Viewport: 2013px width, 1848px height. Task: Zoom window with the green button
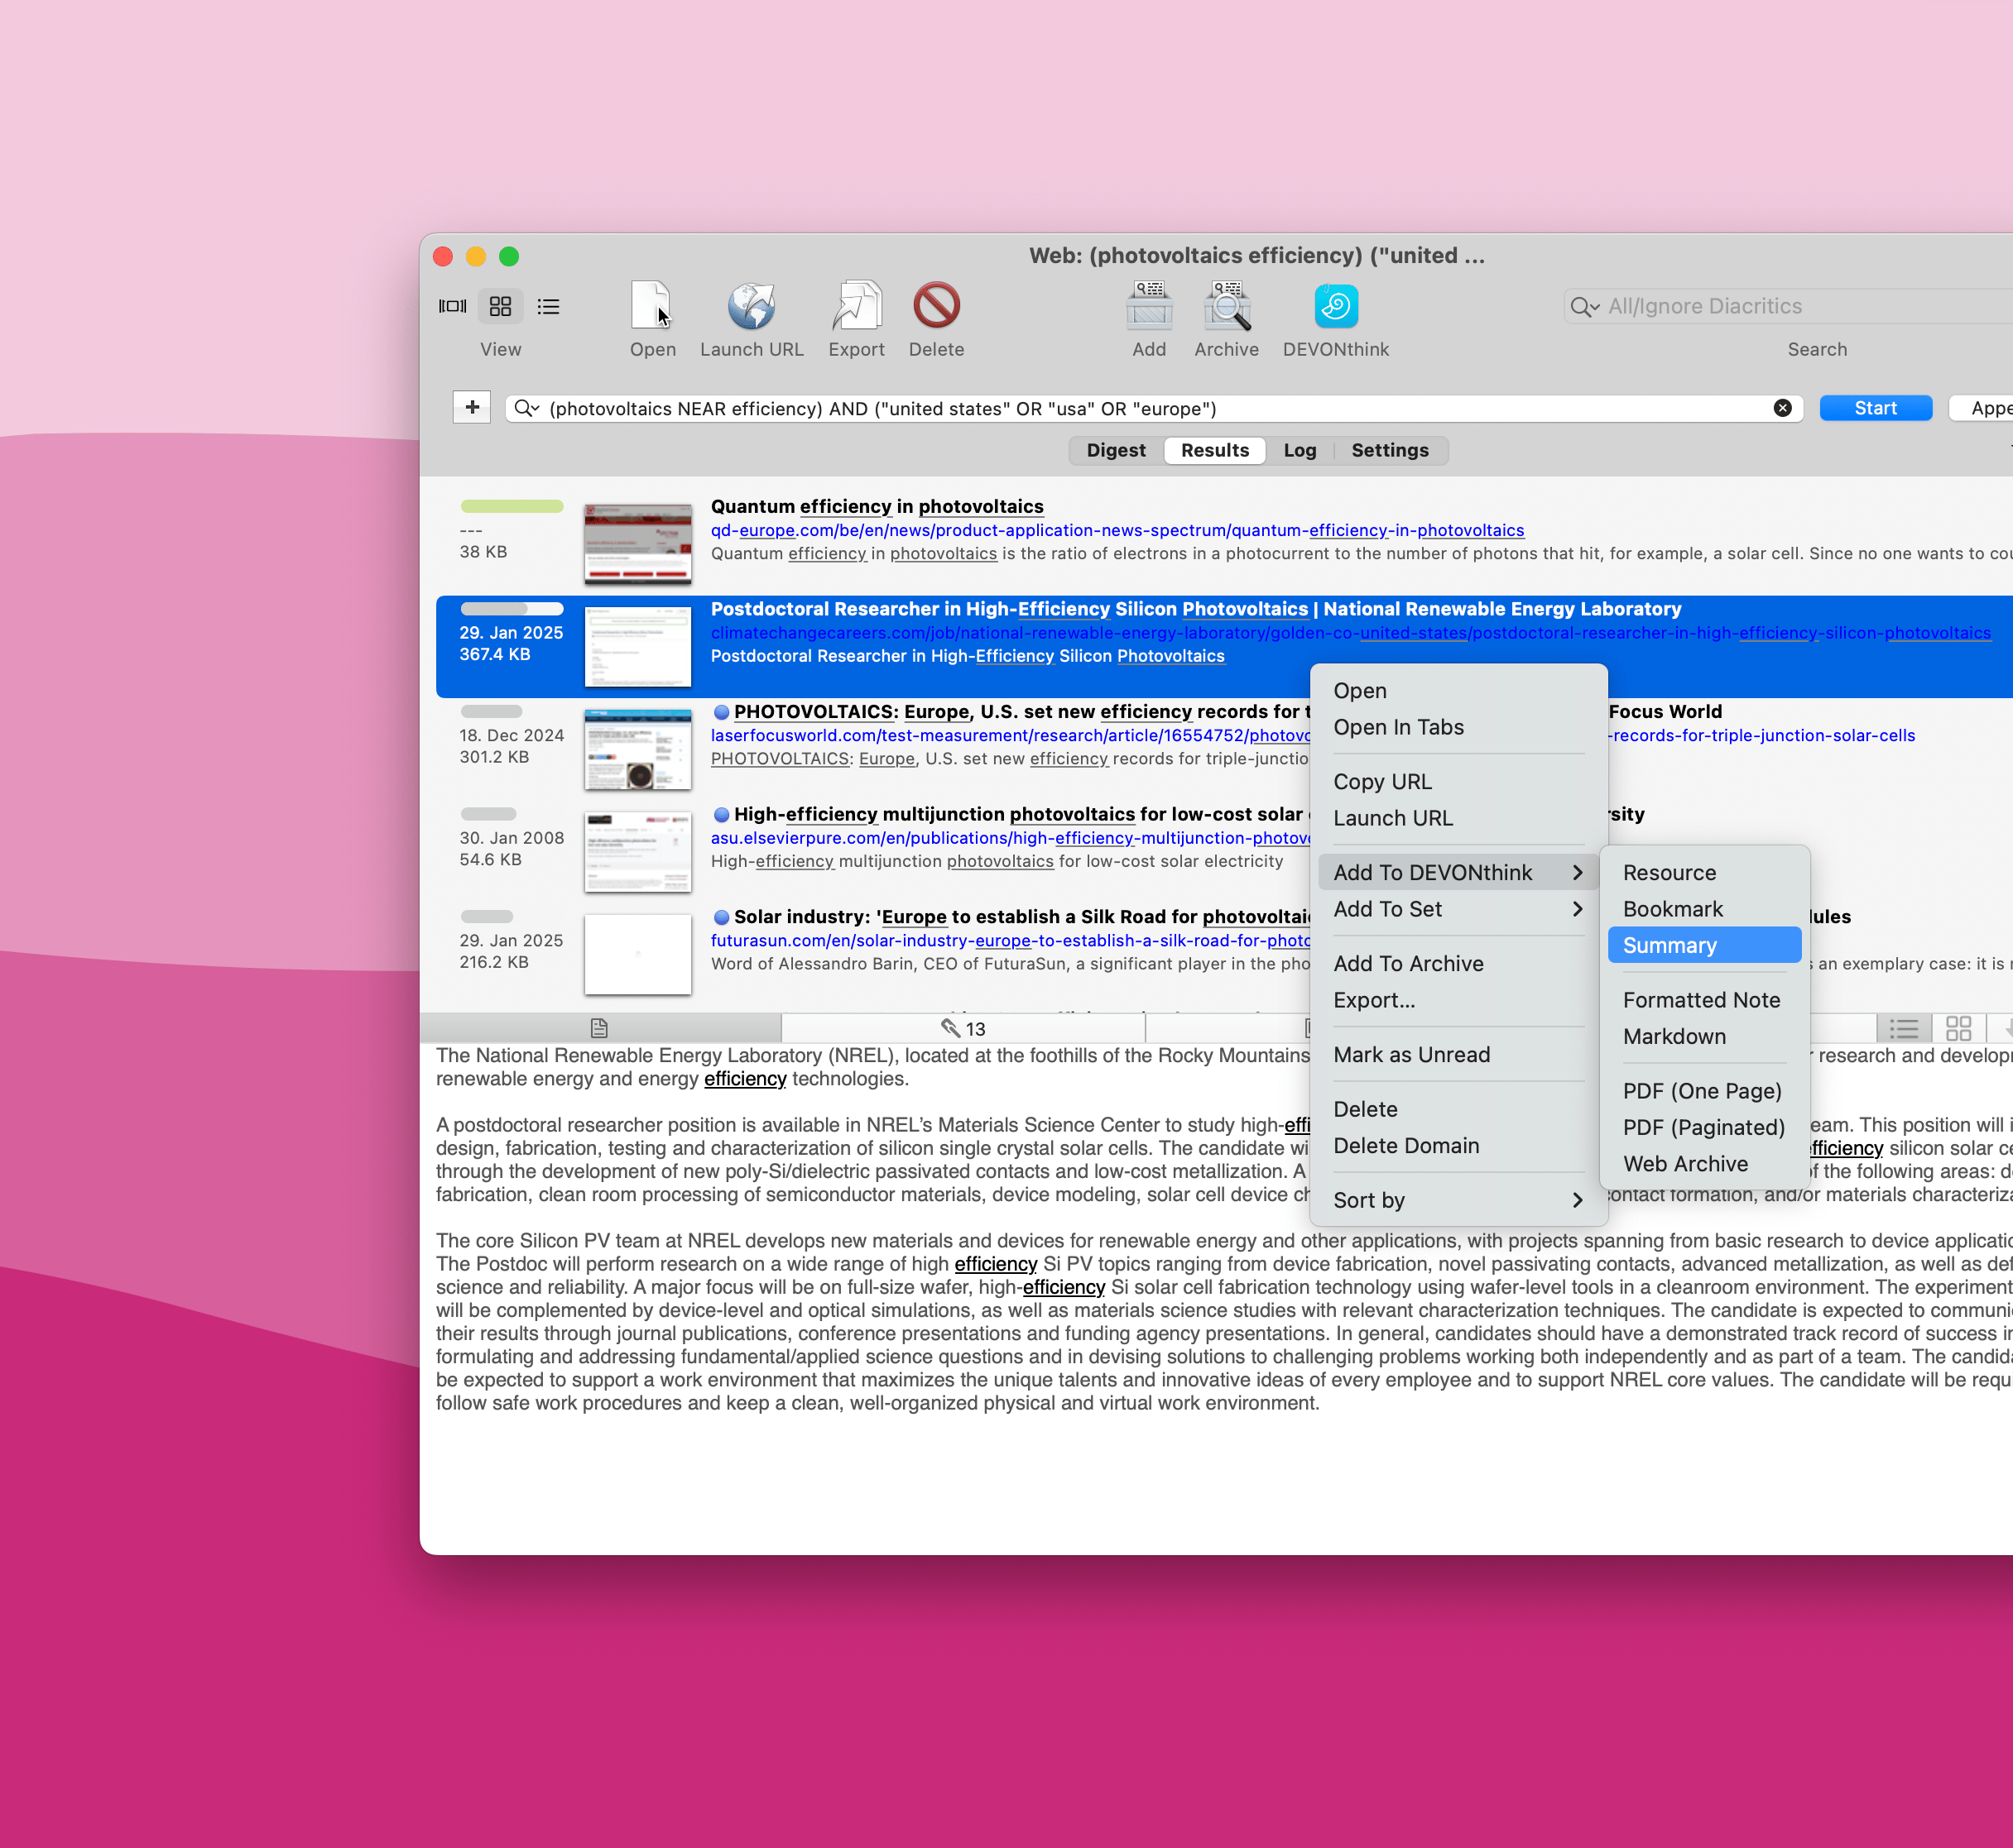point(509,256)
